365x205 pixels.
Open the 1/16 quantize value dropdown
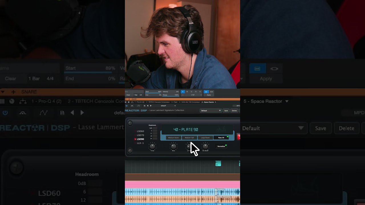tap(193, 95)
